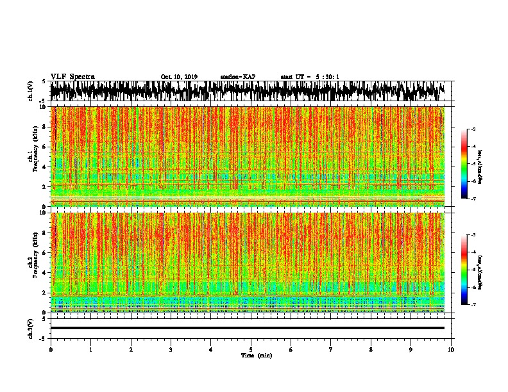Click the "10" time axis tick label
508x392 pixels.
point(451,350)
